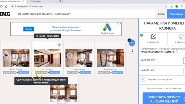This screenshot has width=185, height=104.
Task: Open the download extension icon in toolbar
Action: pos(172,6)
